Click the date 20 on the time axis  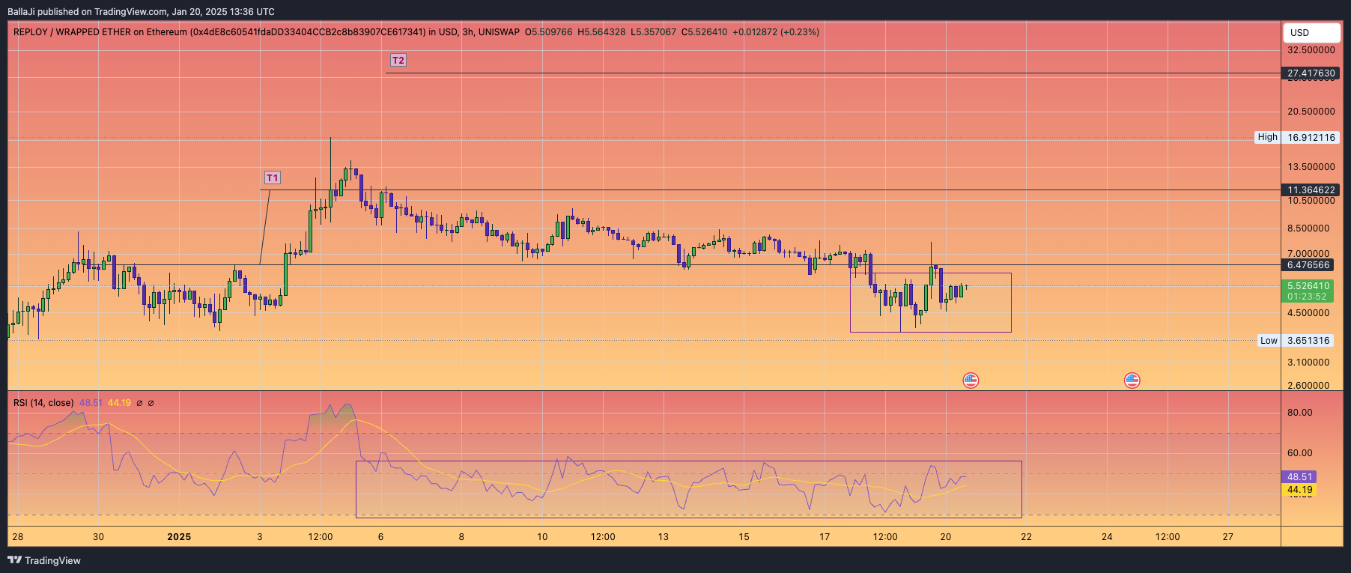(x=946, y=537)
